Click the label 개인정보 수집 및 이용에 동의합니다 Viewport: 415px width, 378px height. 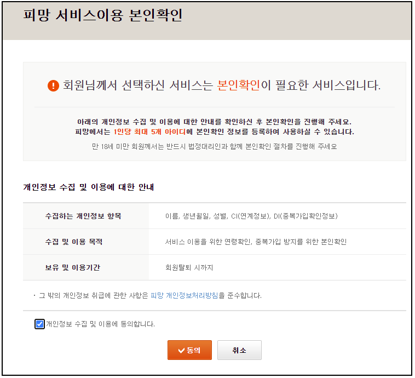tap(100, 324)
